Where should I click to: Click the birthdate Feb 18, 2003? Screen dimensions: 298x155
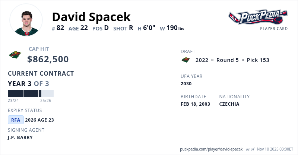click(195, 104)
